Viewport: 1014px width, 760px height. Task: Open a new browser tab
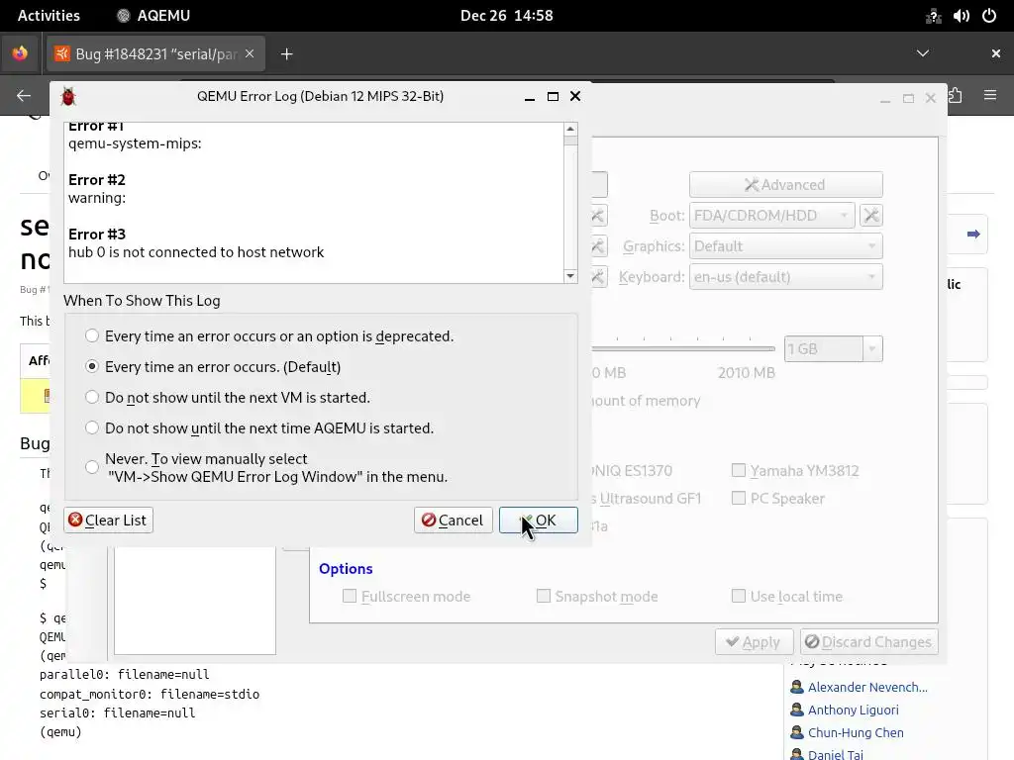pyautogui.click(x=286, y=54)
